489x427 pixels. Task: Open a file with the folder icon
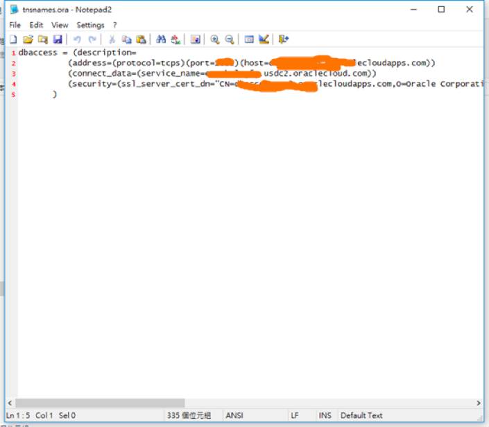click(28, 40)
